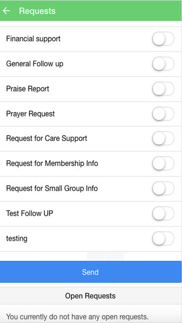Enable the Financial support toggle
This screenshot has width=182, height=323.
163,39
